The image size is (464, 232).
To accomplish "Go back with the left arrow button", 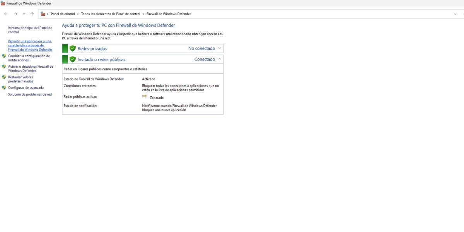I will coord(6,14).
